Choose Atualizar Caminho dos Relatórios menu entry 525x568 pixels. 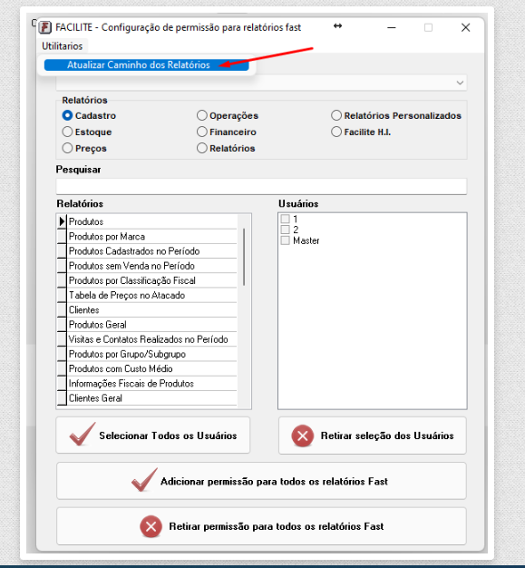(x=146, y=64)
